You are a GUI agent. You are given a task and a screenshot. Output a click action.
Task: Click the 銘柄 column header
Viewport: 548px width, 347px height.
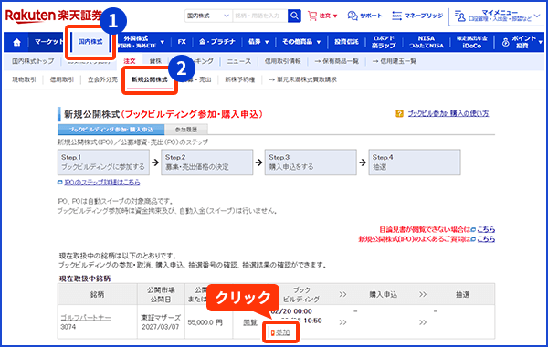click(97, 295)
